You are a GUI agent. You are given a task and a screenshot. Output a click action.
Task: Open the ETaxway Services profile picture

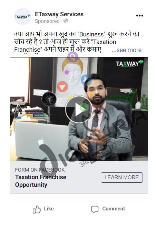[23, 17]
